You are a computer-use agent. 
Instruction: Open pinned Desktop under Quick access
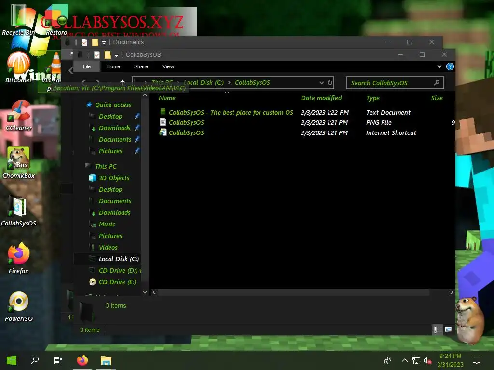click(110, 116)
